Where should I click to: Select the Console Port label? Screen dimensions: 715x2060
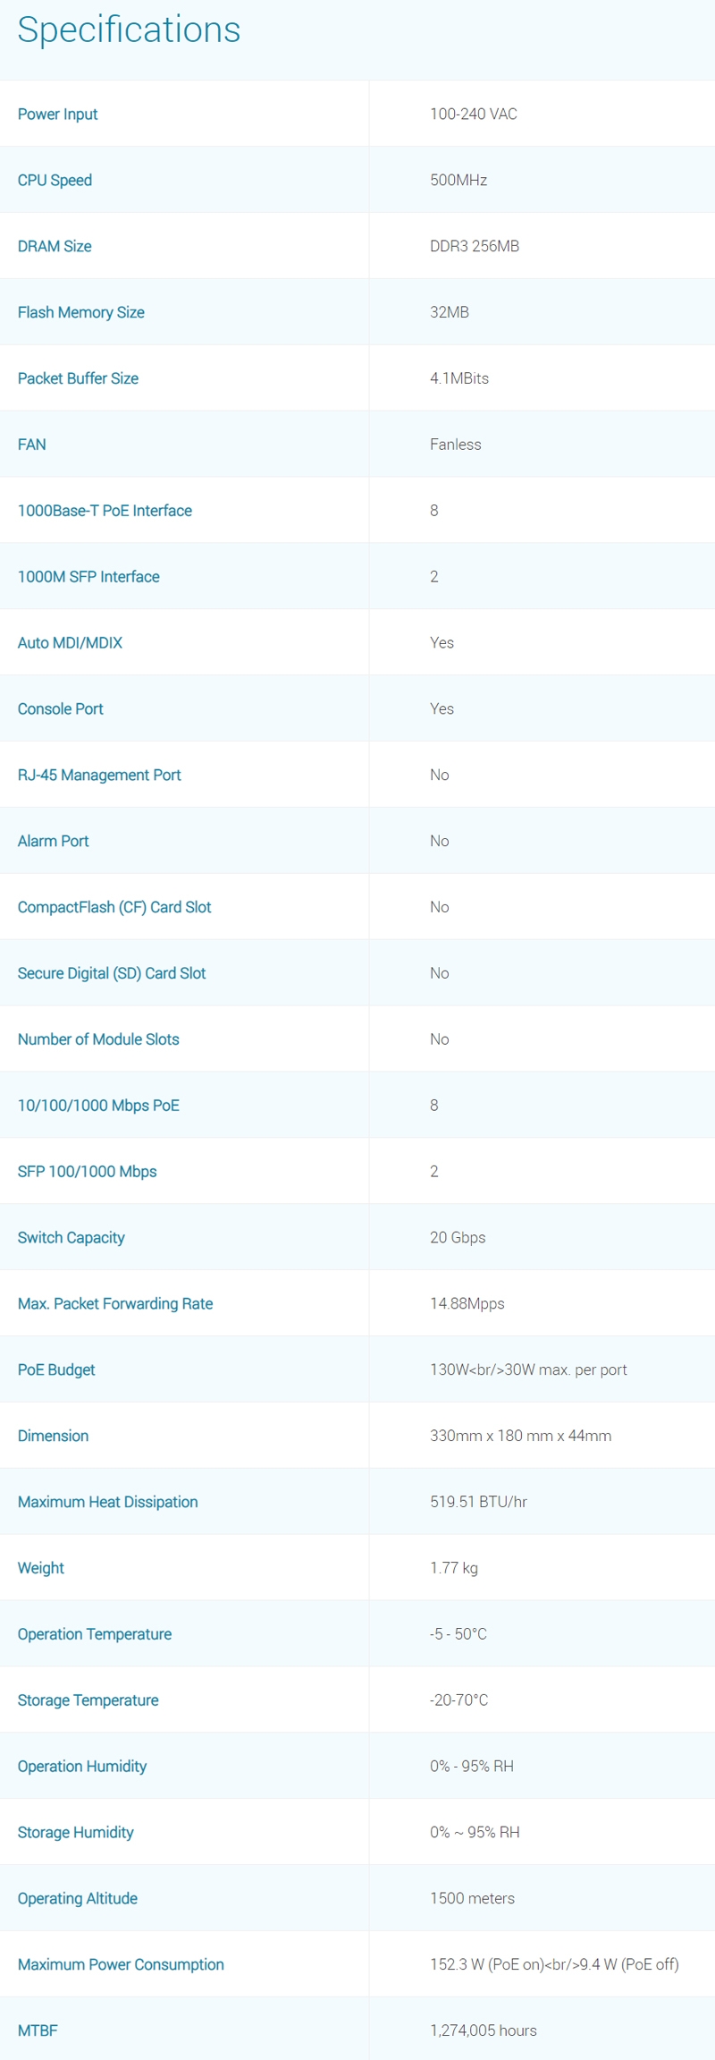click(61, 709)
